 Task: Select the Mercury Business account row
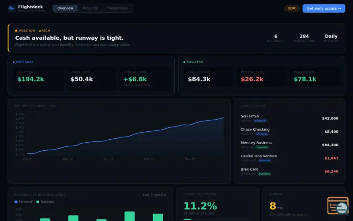[289, 145]
